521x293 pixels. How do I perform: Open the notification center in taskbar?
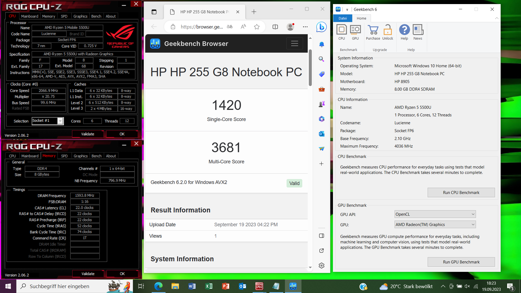coord(510,286)
